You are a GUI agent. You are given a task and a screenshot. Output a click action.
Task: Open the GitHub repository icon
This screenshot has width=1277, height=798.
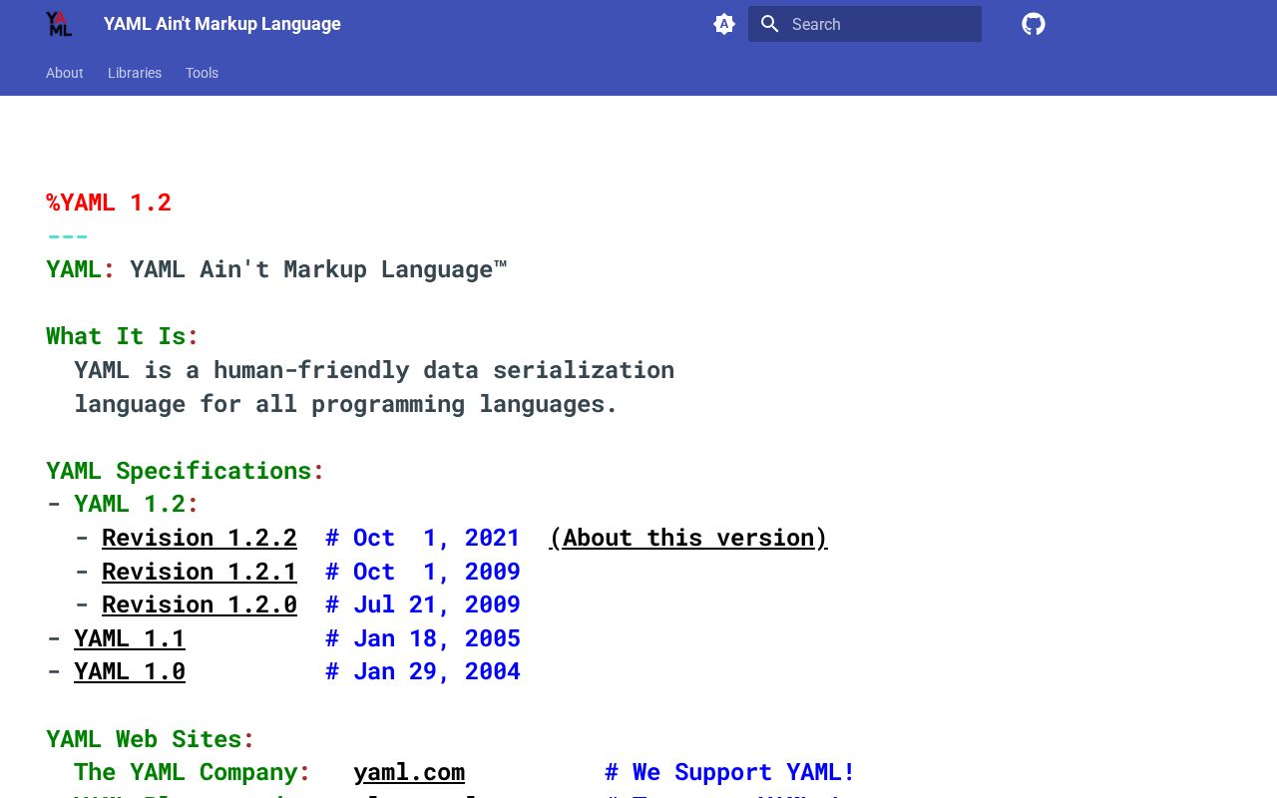(x=1034, y=24)
